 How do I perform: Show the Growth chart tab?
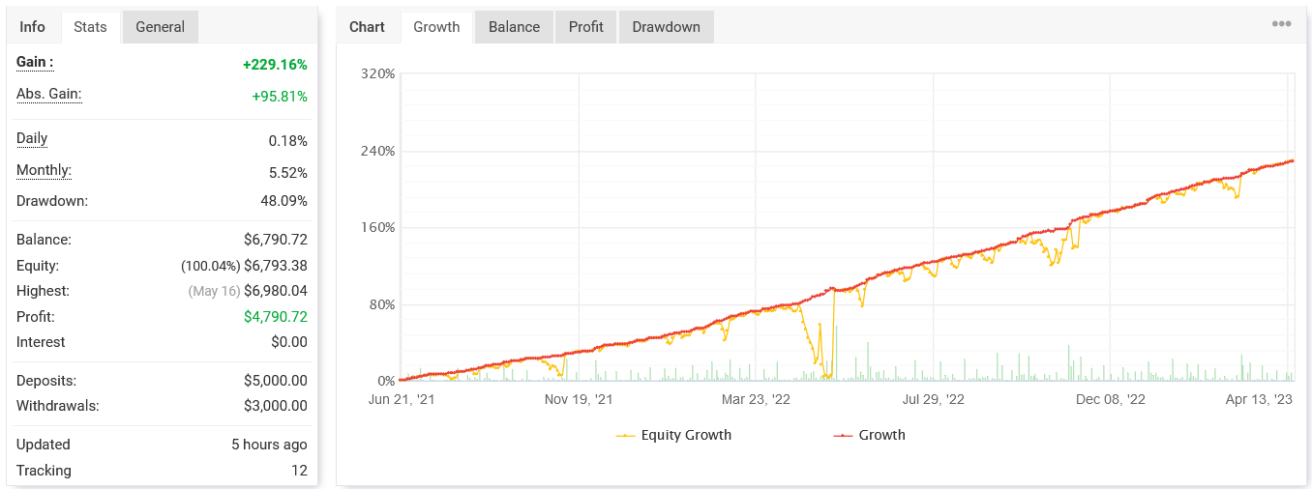[x=436, y=27]
